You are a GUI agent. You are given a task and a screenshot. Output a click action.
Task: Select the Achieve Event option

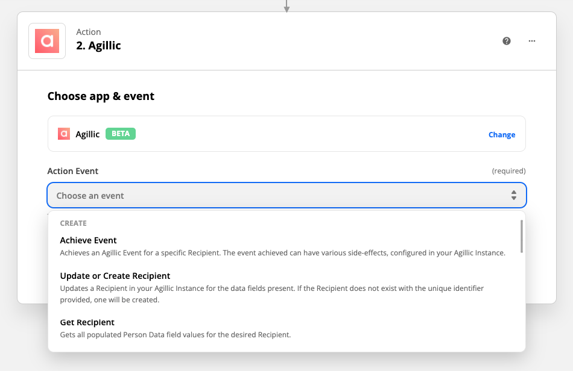tap(286, 246)
